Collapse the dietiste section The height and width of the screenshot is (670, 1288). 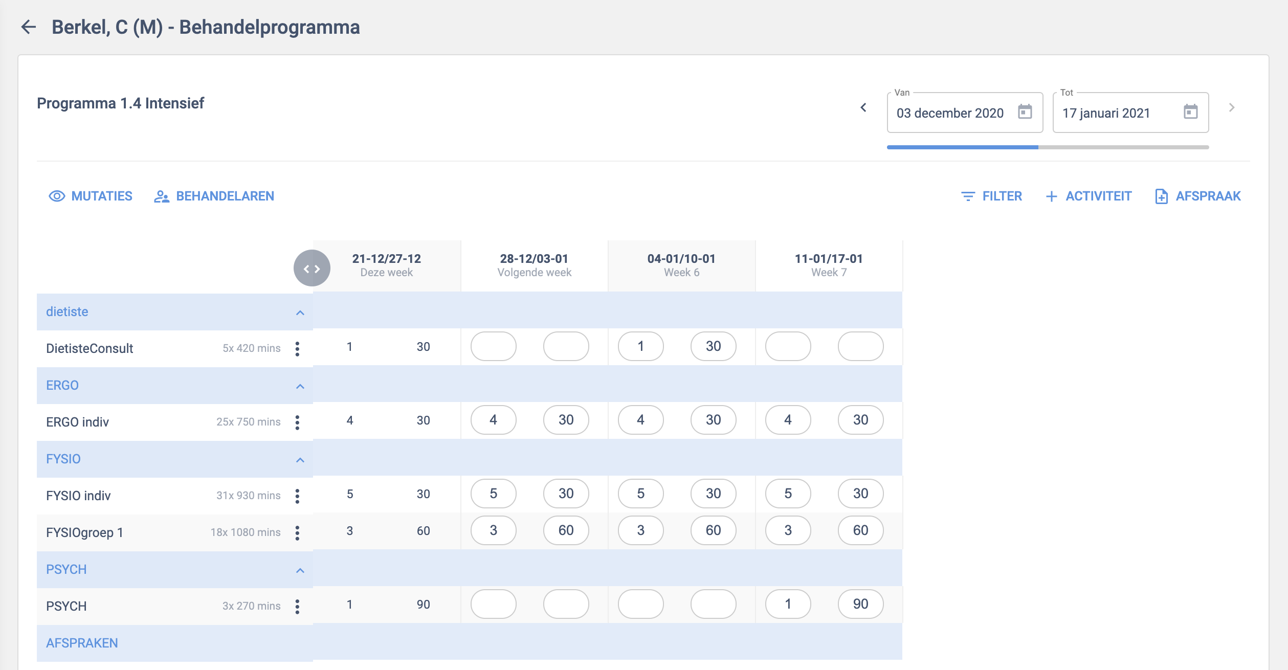[300, 312]
